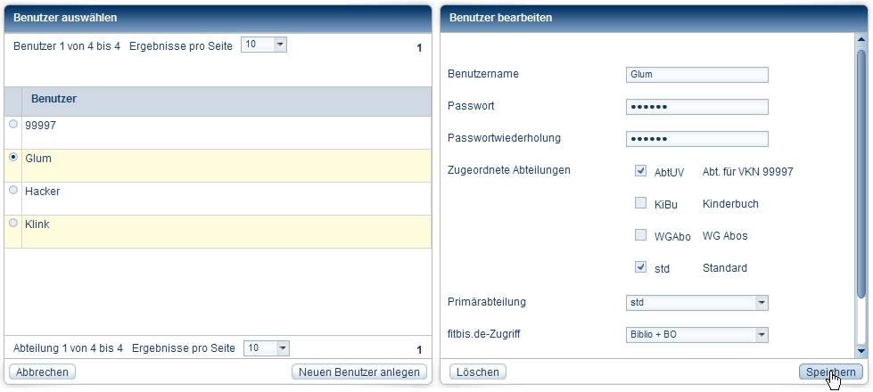
Task: Click the Benutzername input field
Action: pyautogui.click(x=696, y=75)
